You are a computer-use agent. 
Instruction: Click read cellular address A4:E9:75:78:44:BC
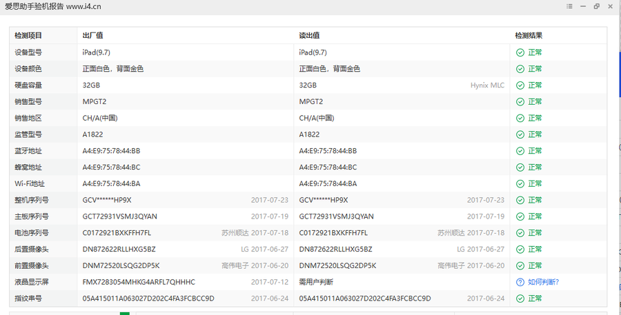[x=328, y=167]
